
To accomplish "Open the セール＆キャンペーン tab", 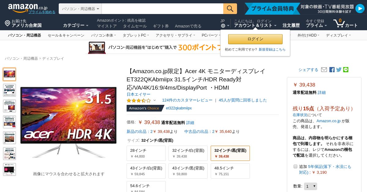I will tap(66, 35).
